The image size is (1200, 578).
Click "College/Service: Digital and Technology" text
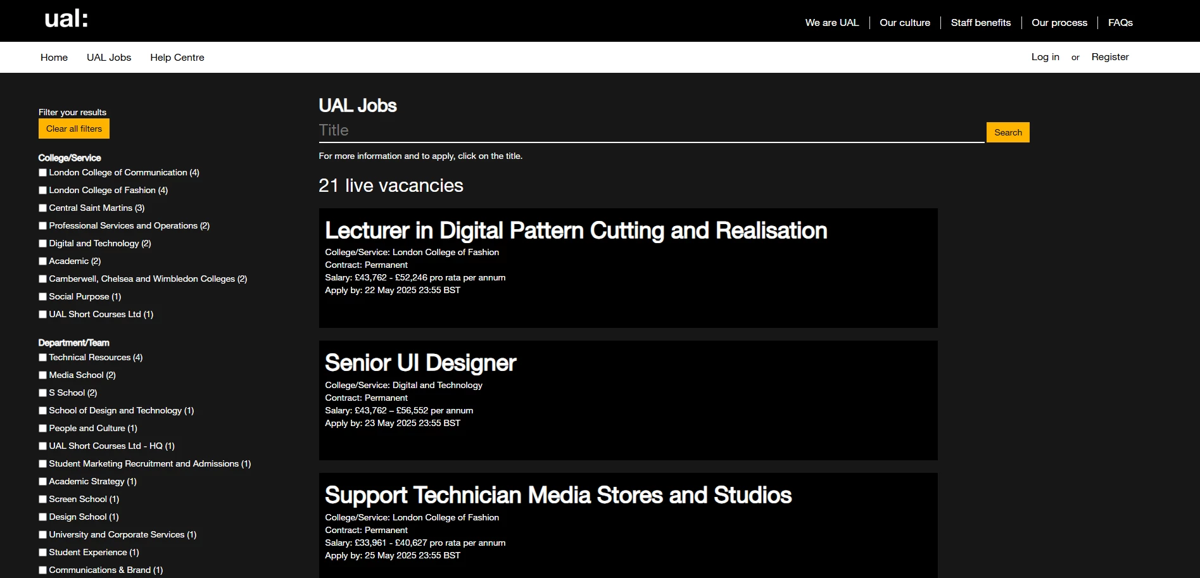(x=404, y=385)
